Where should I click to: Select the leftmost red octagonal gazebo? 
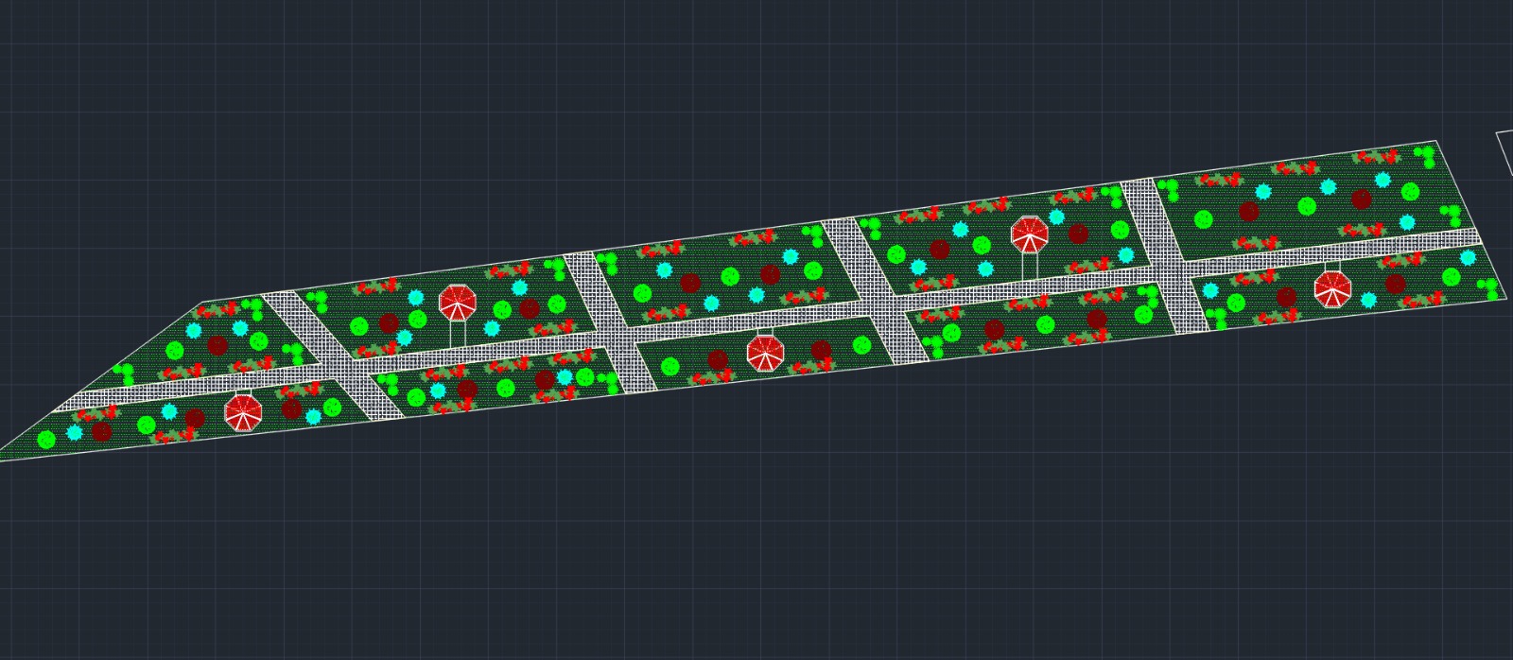coord(243,412)
